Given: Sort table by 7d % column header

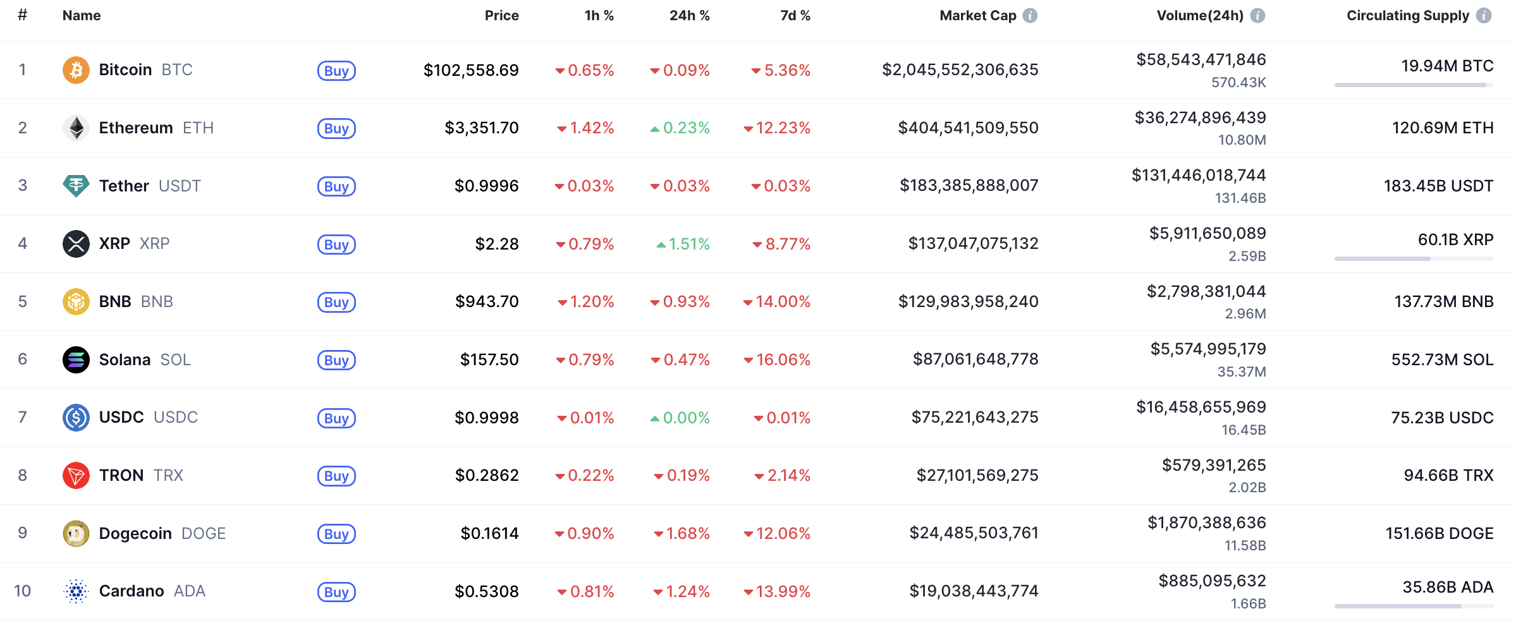Looking at the screenshot, I should [795, 16].
